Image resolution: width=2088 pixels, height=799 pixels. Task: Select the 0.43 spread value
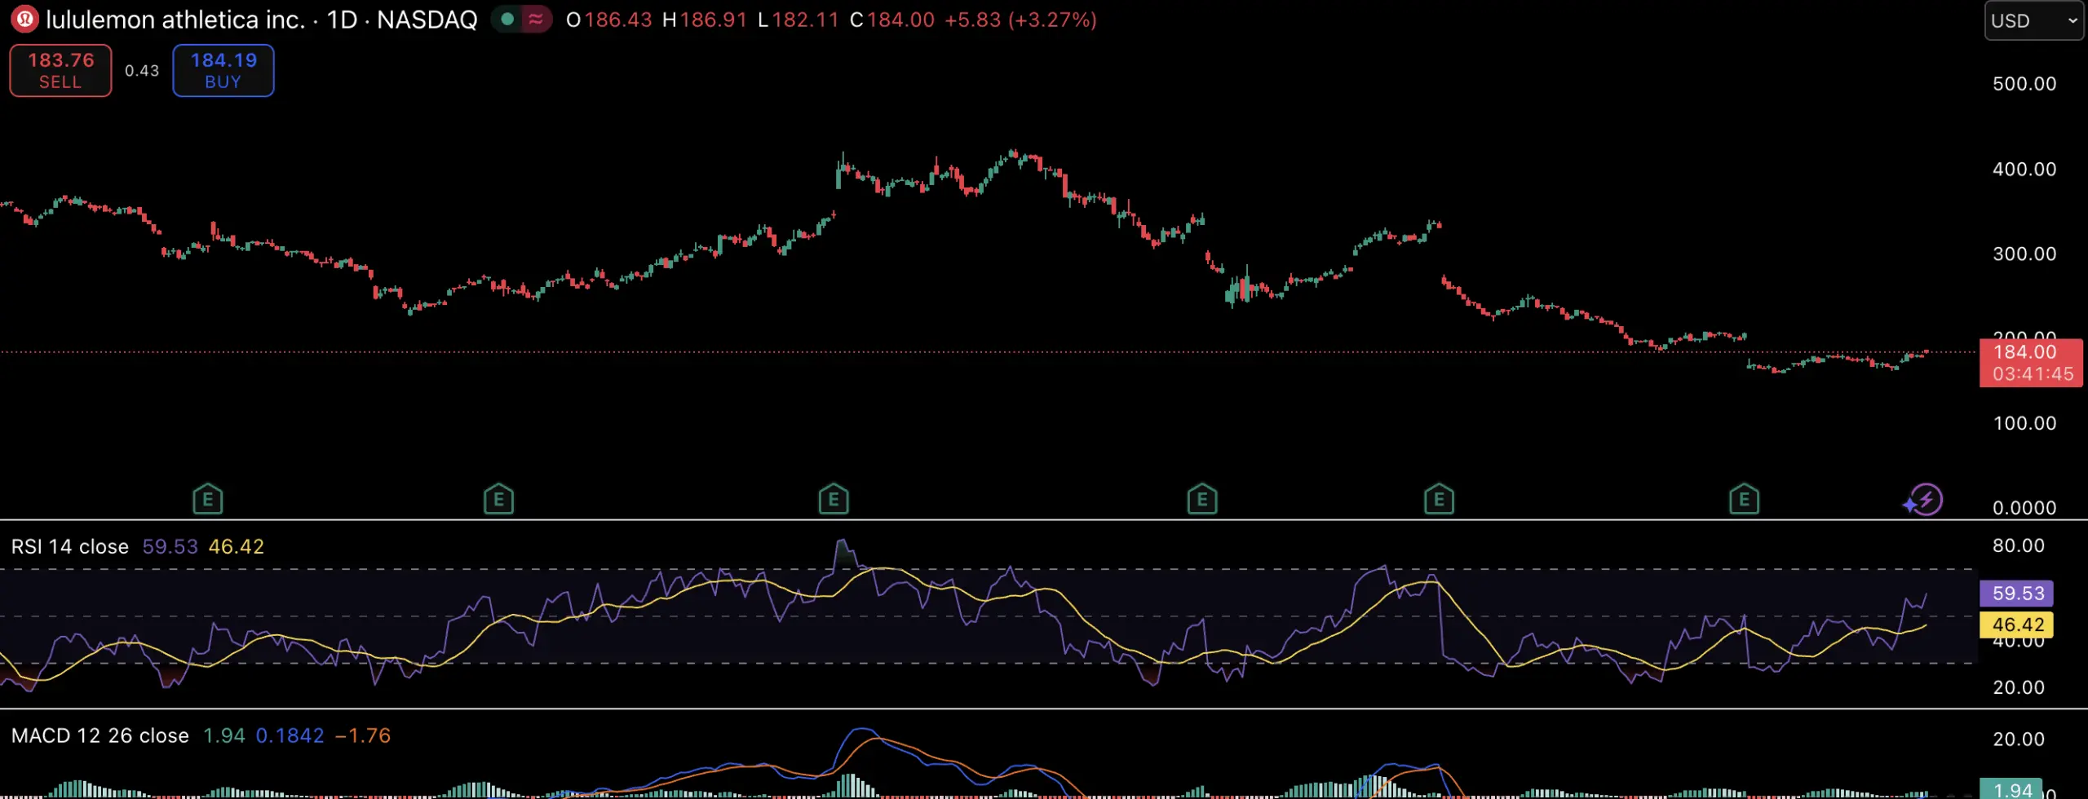coord(142,71)
